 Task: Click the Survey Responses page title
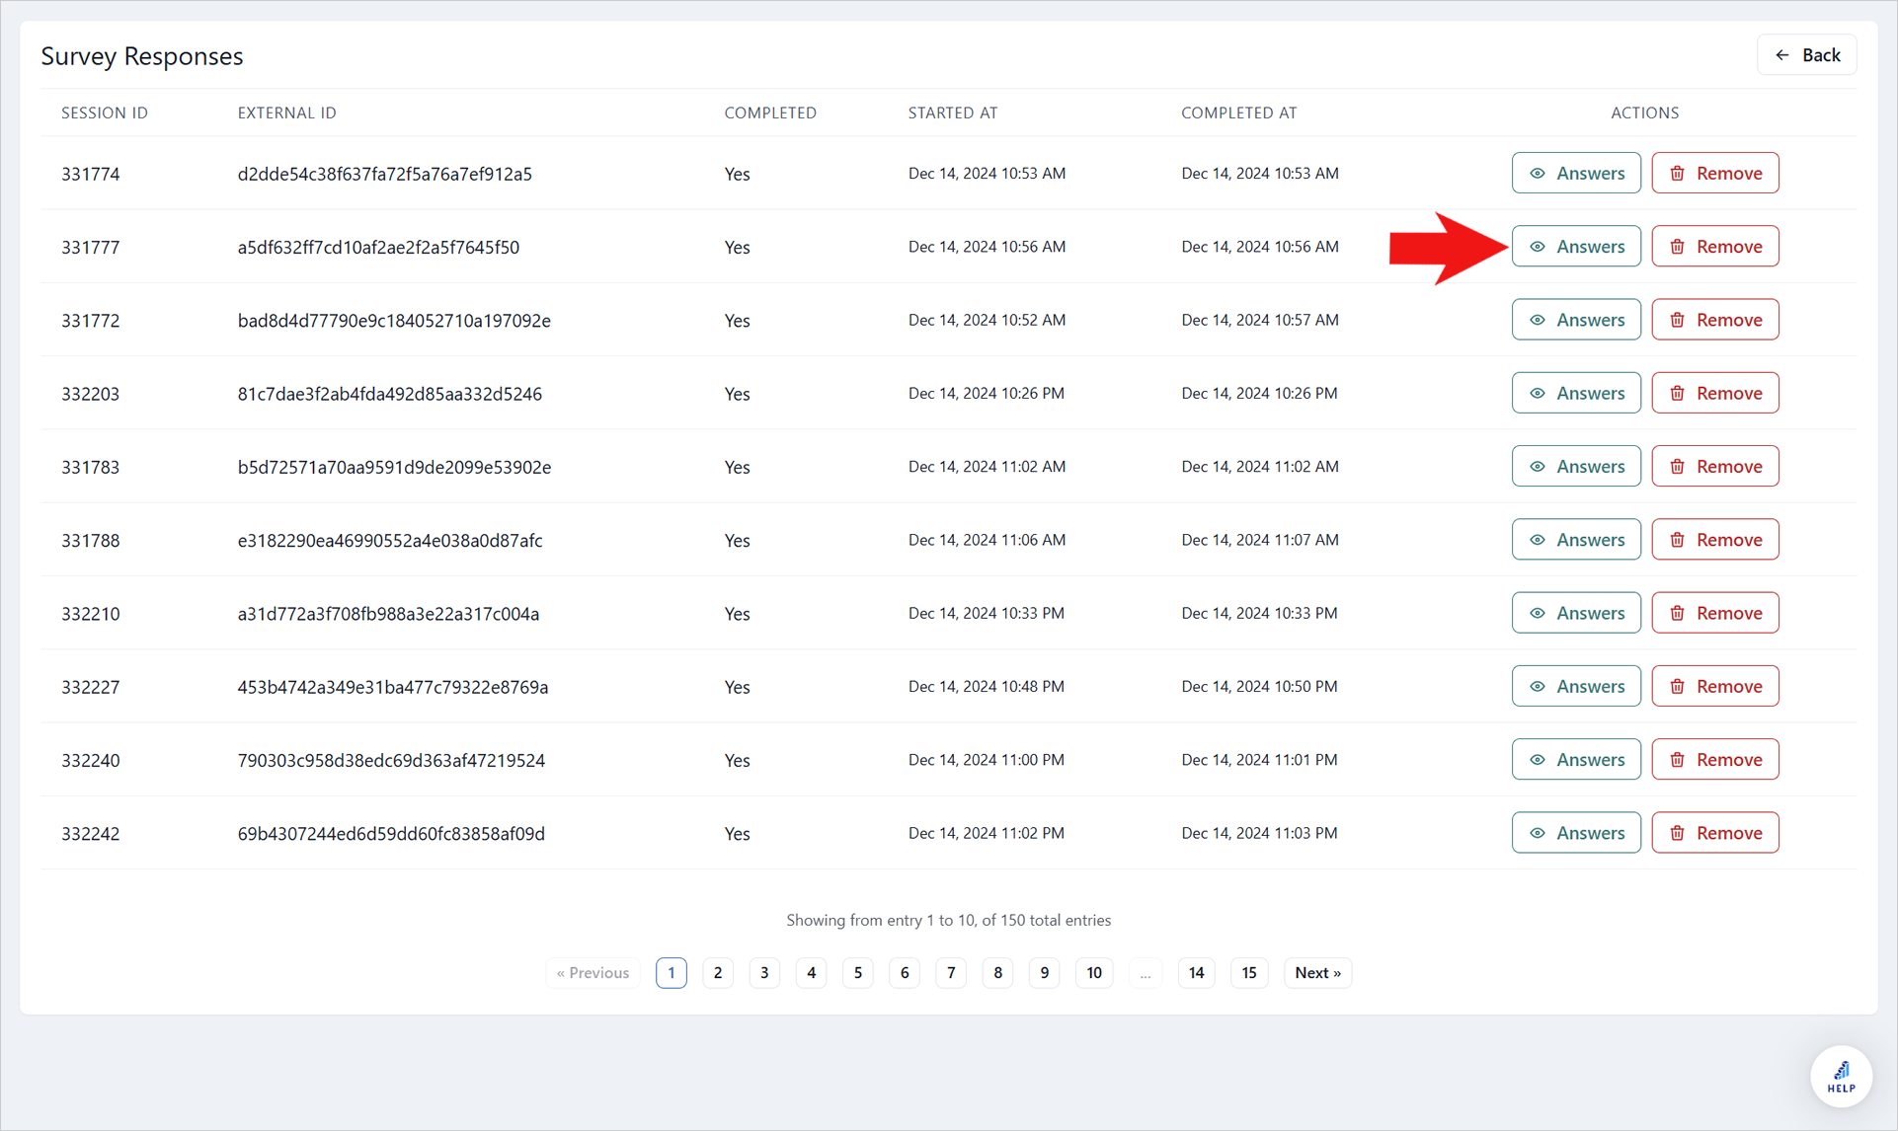click(142, 56)
